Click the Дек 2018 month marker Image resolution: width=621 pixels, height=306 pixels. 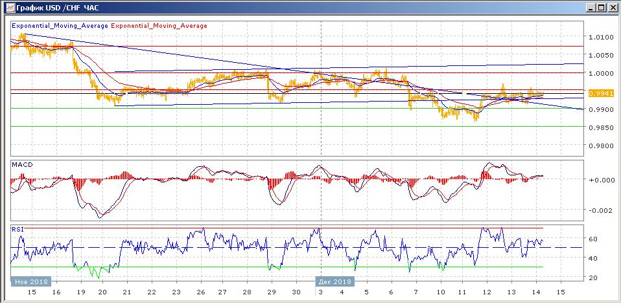pos(334,281)
